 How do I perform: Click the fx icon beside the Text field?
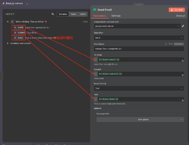pyautogui.click(x=96, y=99)
